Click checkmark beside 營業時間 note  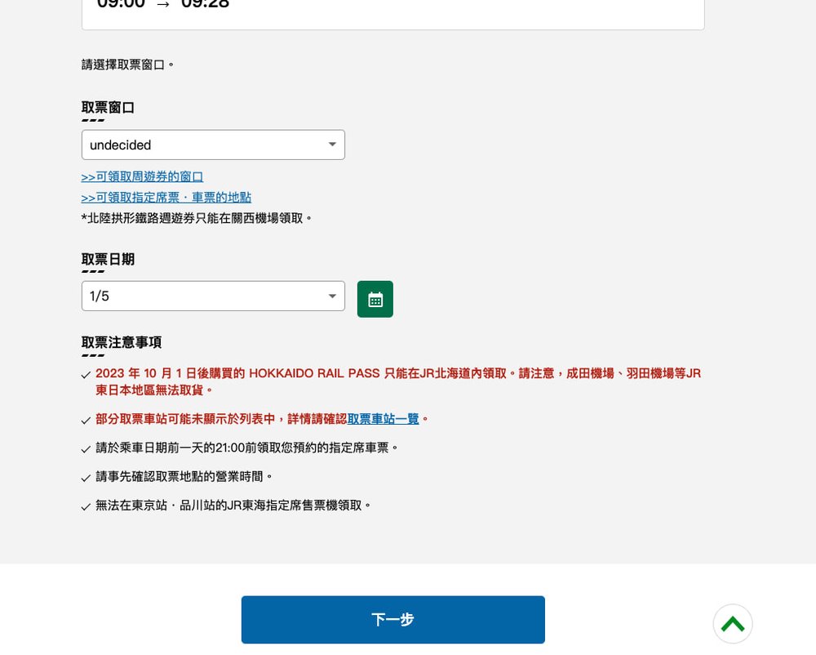(x=86, y=478)
